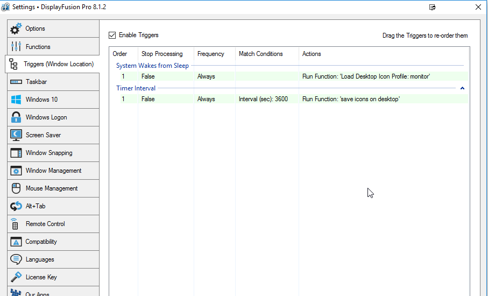Image resolution: width=488 pixels, height=296 pixels.
Task: Click the Windows 10 logo icon
Action: [16, 100]
